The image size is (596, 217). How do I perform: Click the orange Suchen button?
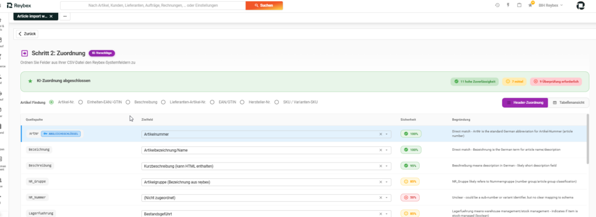(264, 5)
